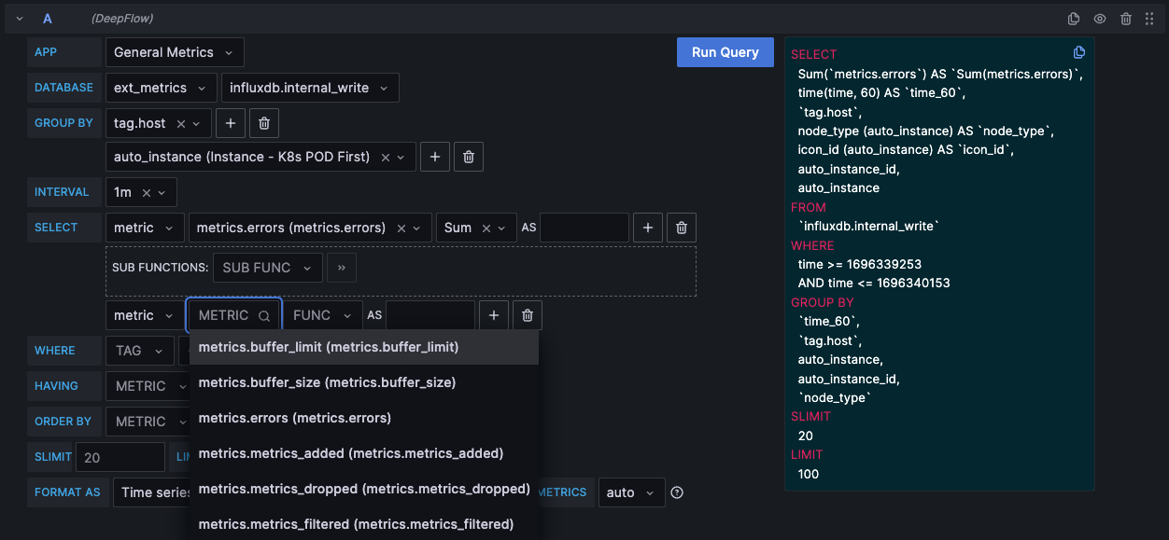The height and width of the screenshot is (540, 1169).
Task: Copy the generated SQL to clipboard
Action: click(1078, 52)
